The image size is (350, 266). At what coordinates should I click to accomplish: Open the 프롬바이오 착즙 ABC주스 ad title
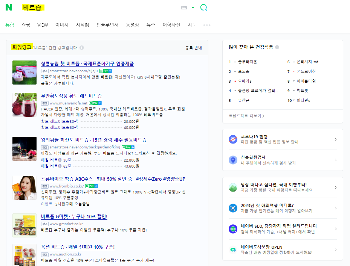click(113, 179)
